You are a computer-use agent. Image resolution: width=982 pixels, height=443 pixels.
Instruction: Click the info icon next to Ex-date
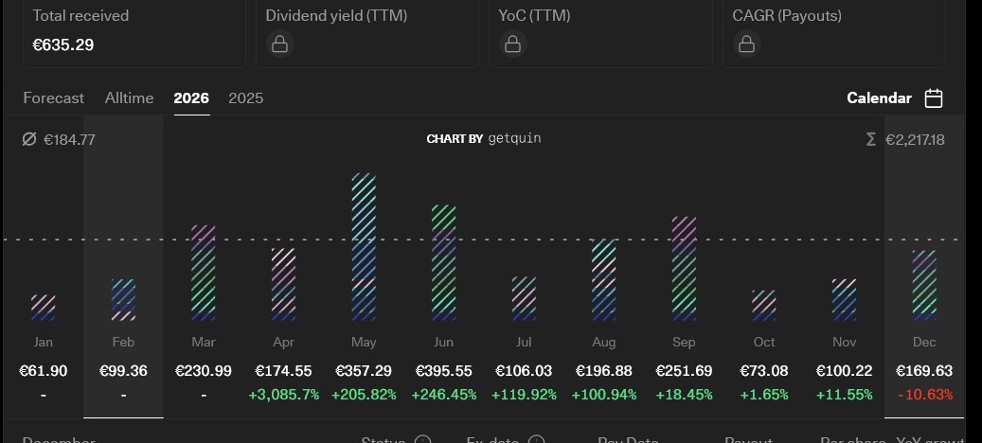pos(536,439)
